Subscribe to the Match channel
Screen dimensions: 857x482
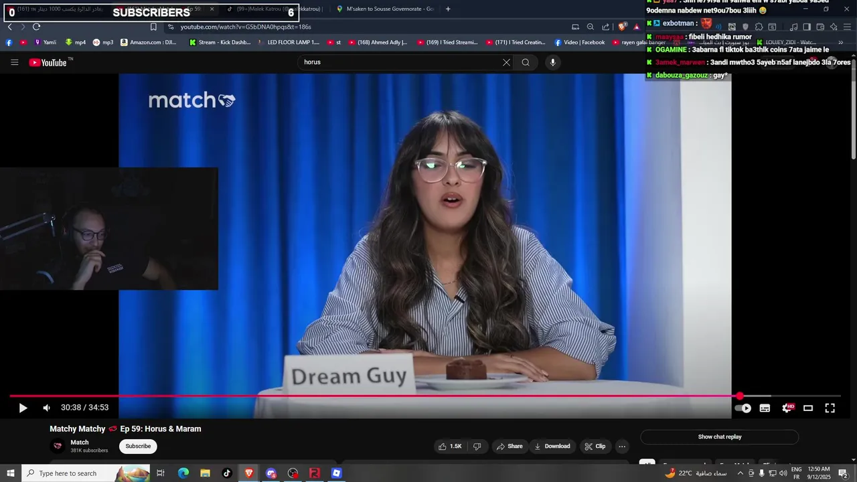(x=138, y=446)
